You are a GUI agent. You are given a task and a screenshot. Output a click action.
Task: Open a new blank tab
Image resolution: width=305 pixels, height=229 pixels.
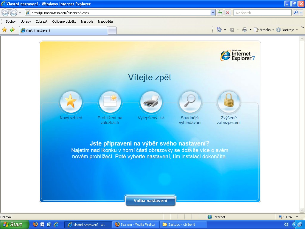112,31
